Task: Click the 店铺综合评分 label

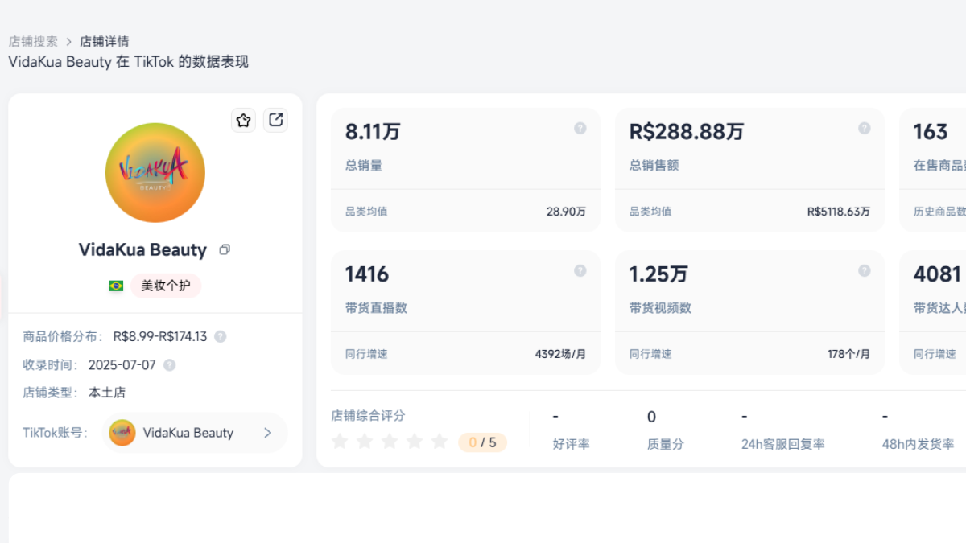Action: (368, 416)
